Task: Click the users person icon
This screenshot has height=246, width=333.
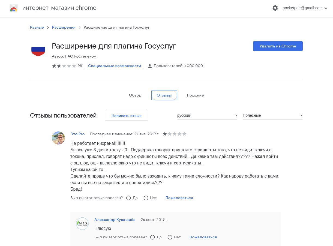Action: coord(149,66)
